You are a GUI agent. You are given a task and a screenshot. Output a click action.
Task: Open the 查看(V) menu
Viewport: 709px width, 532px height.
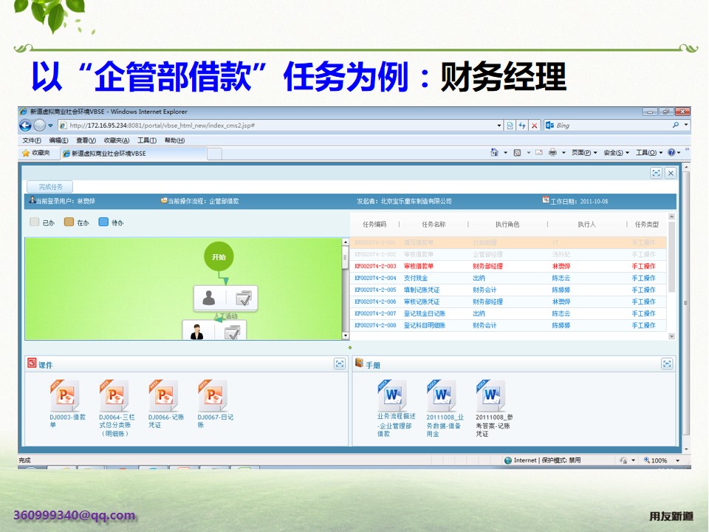pyautogui.click(x=86, y=140)
